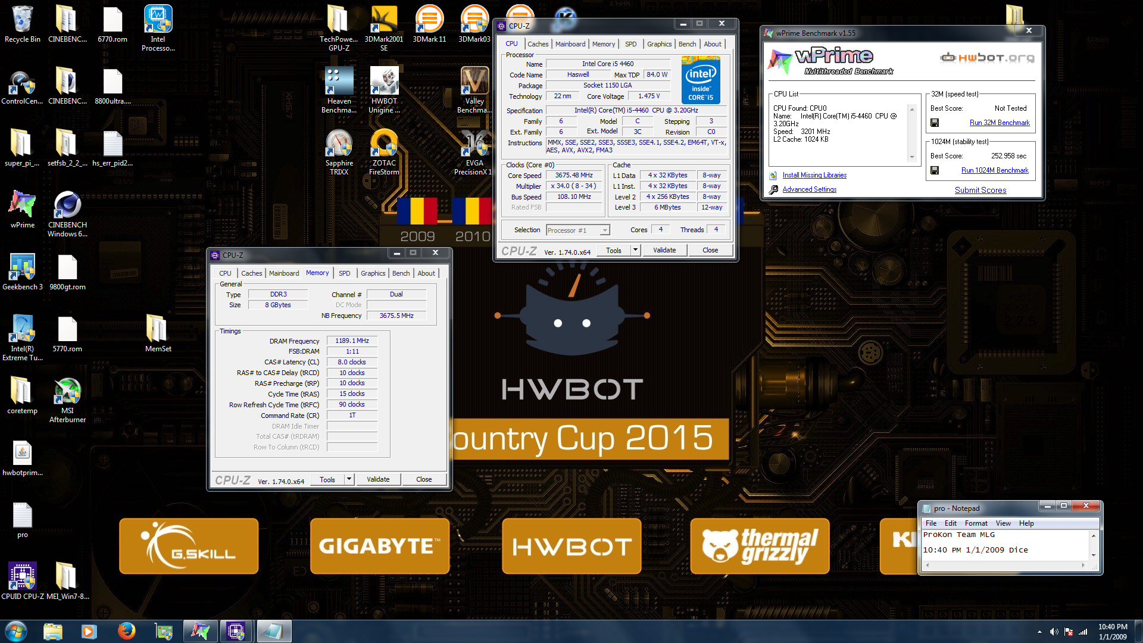Image resolution: width=1143 pixels, height=643 pixels.
Task: Open the MemSet folder icon
Action: click(158, 333)
